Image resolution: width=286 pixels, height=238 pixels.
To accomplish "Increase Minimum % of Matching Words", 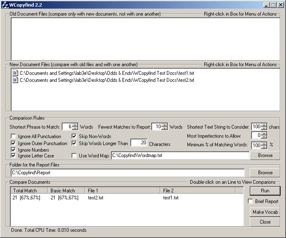I will pyautogui.click(x=264, y=144).
